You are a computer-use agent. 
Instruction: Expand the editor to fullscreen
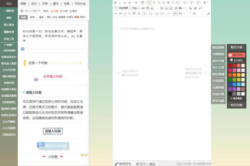(x=208, y=14)
